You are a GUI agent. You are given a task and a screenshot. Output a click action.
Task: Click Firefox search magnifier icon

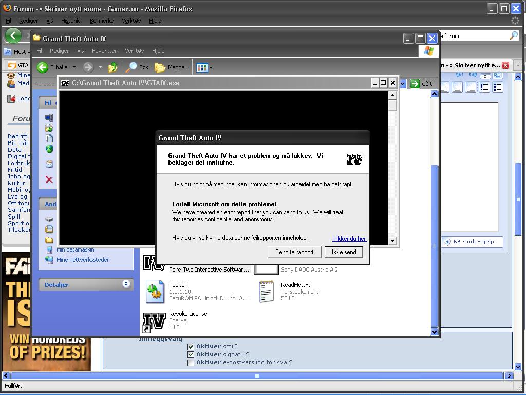click(513, 35)
